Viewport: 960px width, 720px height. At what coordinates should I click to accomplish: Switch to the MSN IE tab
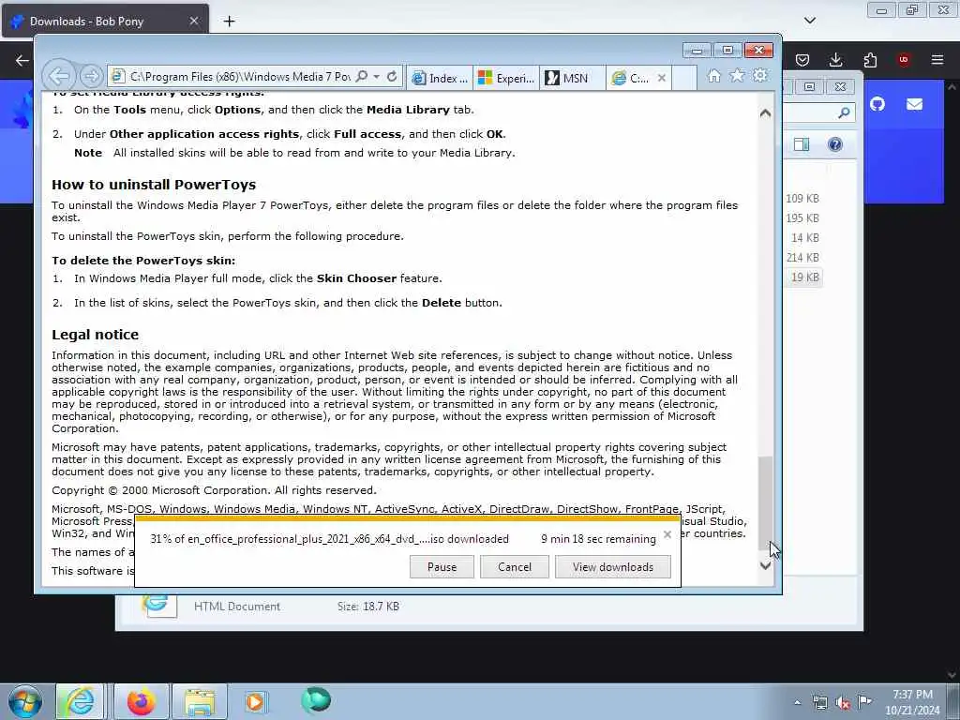(573, 79)
